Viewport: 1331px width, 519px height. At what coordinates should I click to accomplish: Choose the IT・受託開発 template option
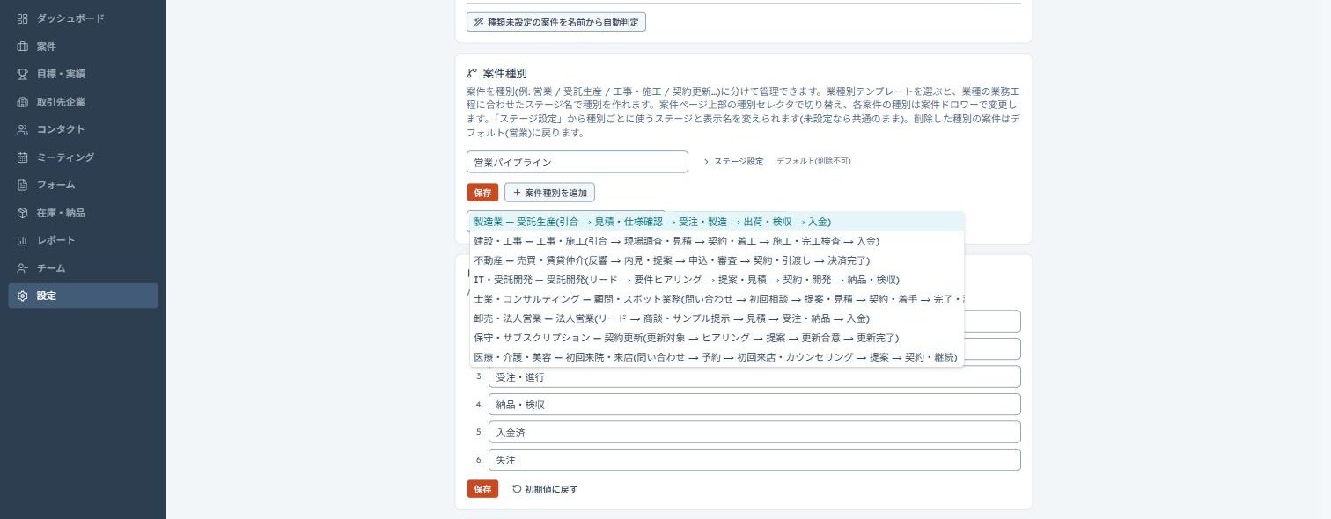(717, 280)
